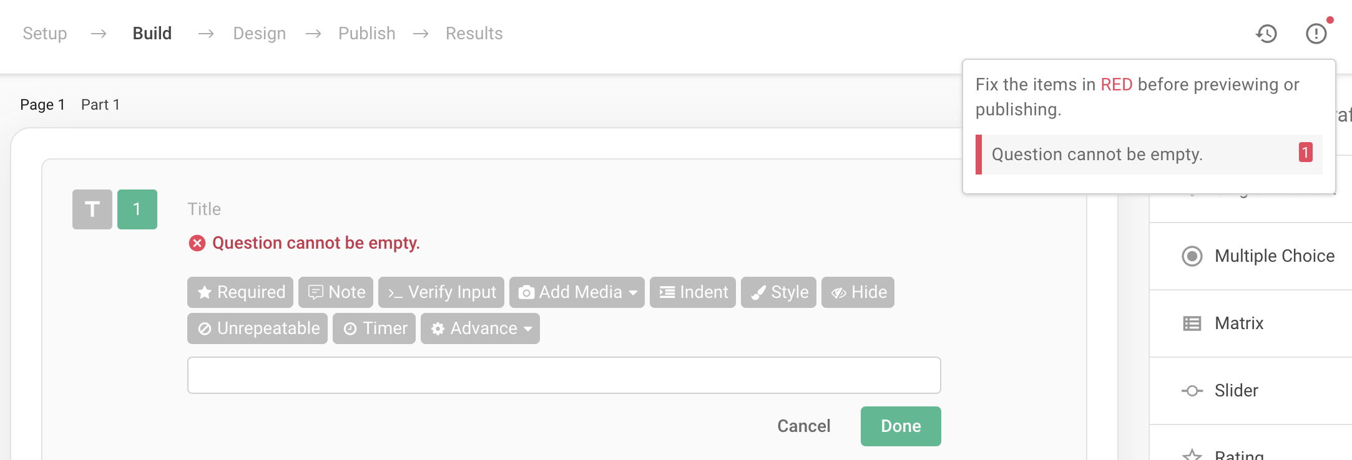
Task: Open the Add Media dropdown
Action: 576,292
